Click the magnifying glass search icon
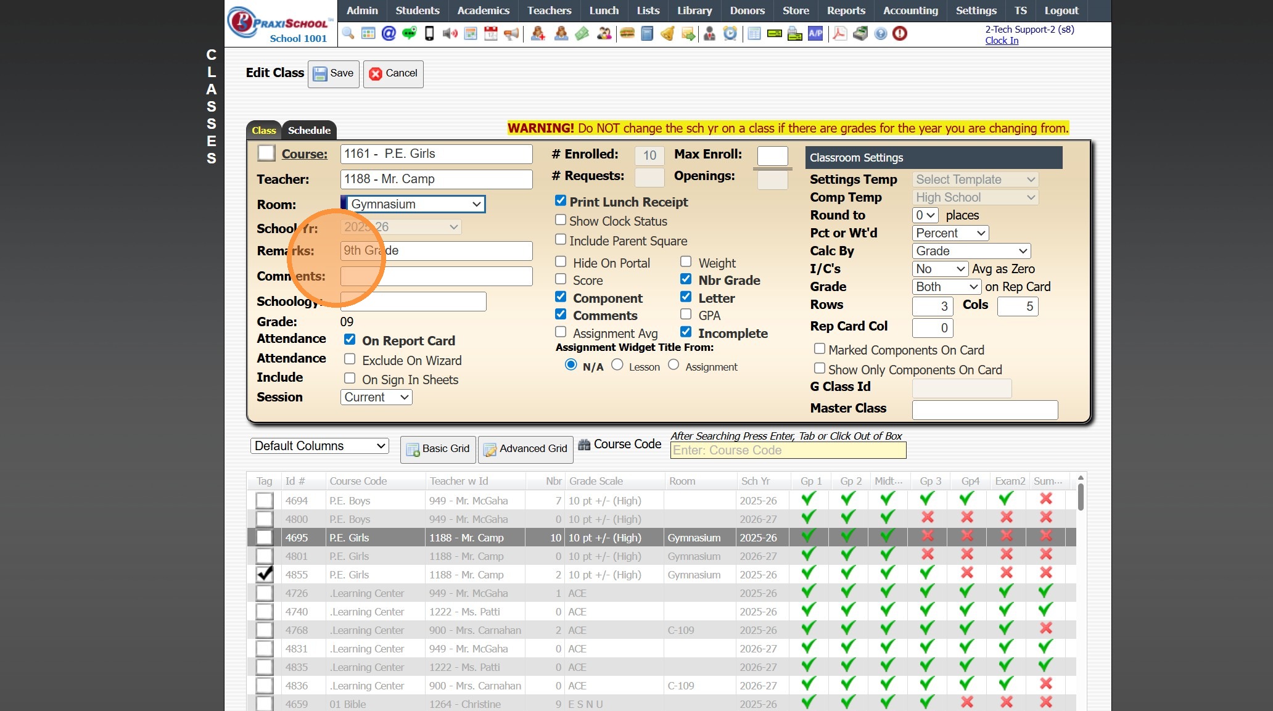 point(348,33)
